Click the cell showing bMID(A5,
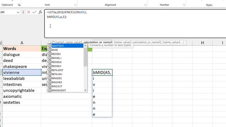 (102, 72)
